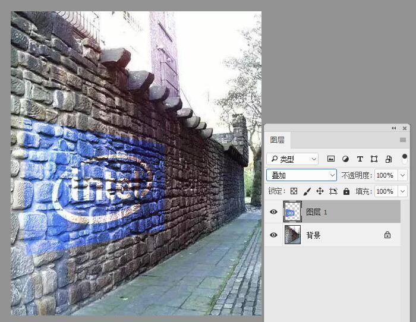Click the layers panel vertical scrollbar
This screenshot has width=416, height=322.
(x=405, y=260)
